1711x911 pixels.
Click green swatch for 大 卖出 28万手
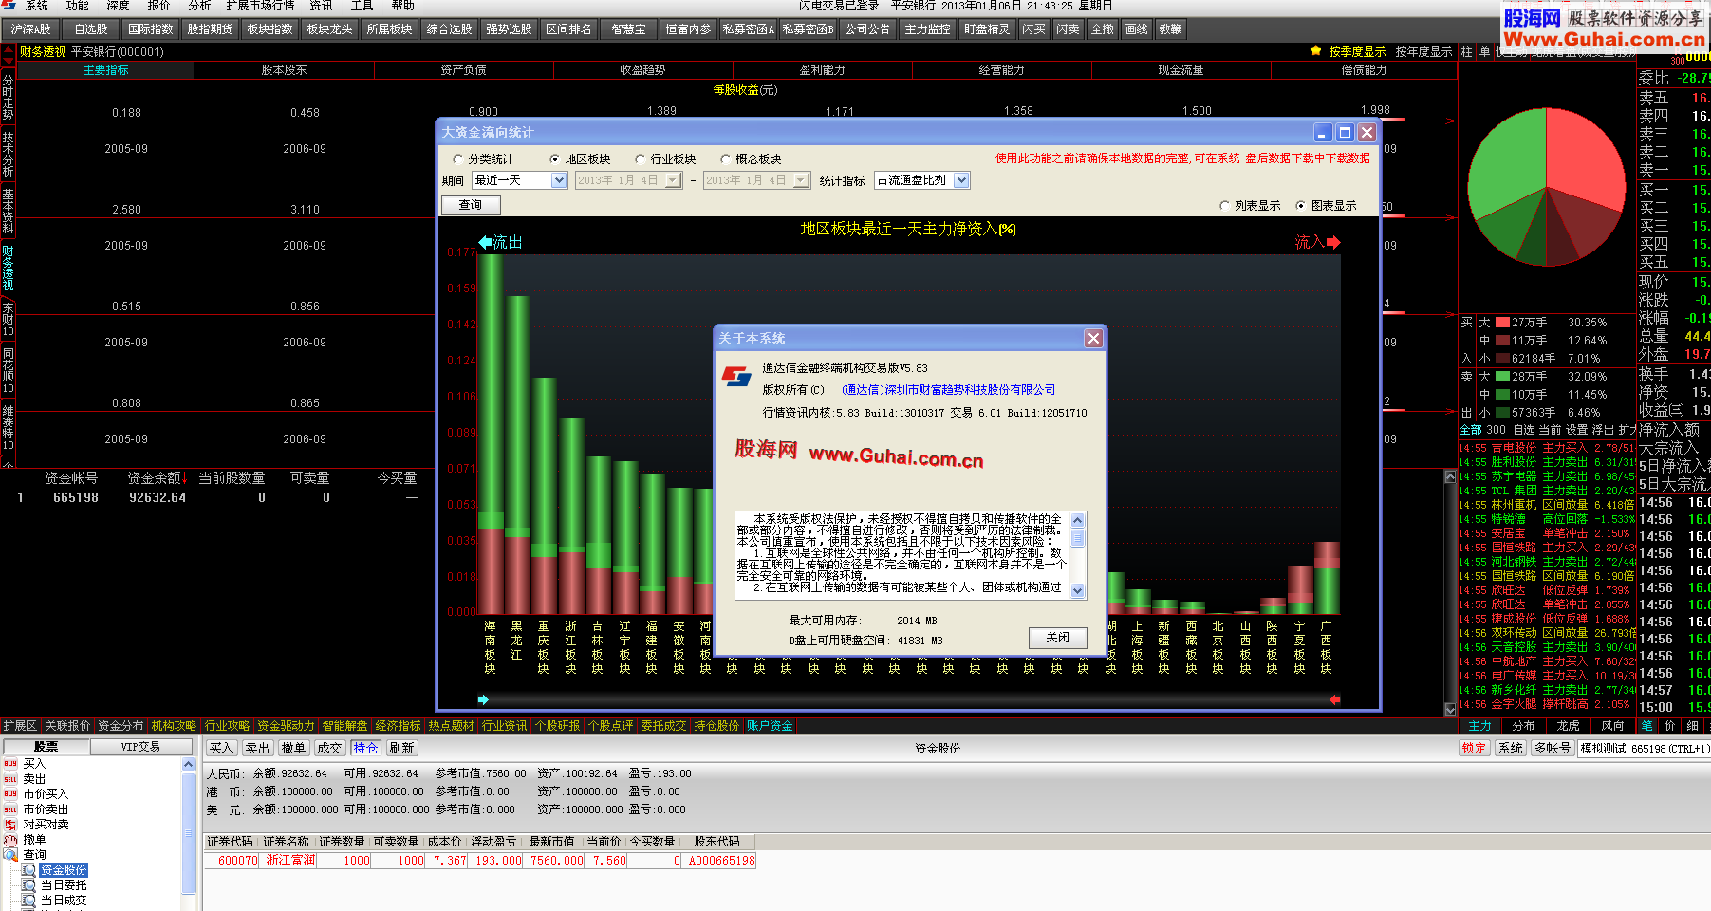1502,377
